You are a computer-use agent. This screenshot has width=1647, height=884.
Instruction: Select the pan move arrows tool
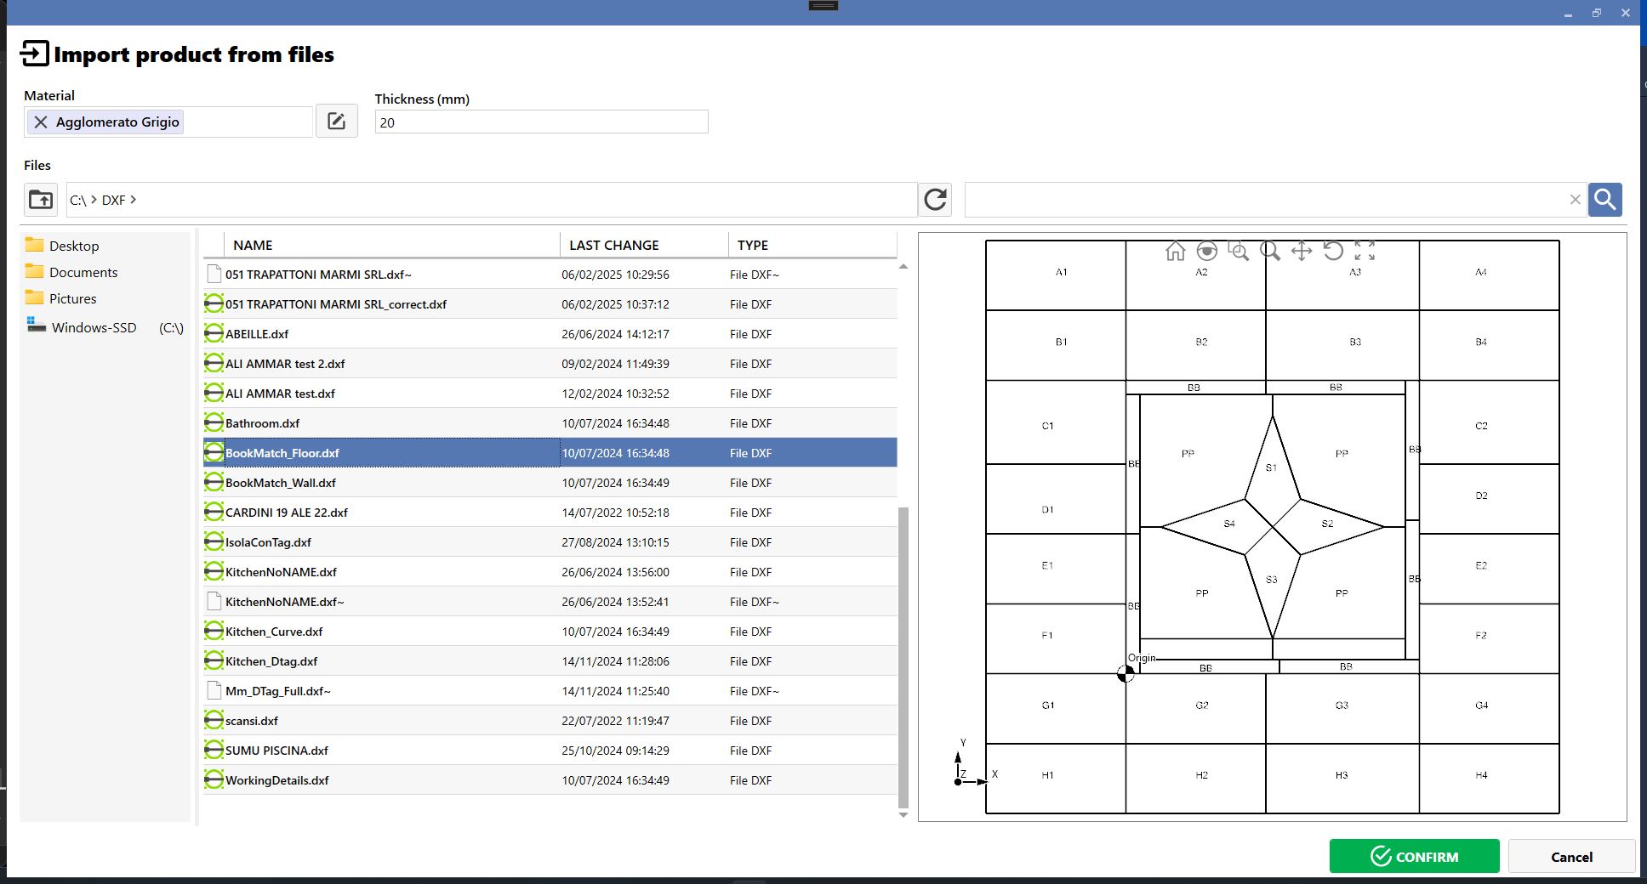[1302, 251]
